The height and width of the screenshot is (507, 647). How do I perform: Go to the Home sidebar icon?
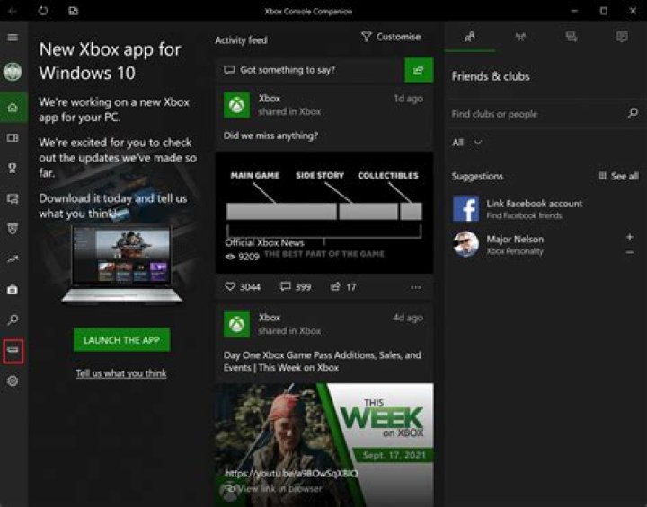click(x=13, y=108)
